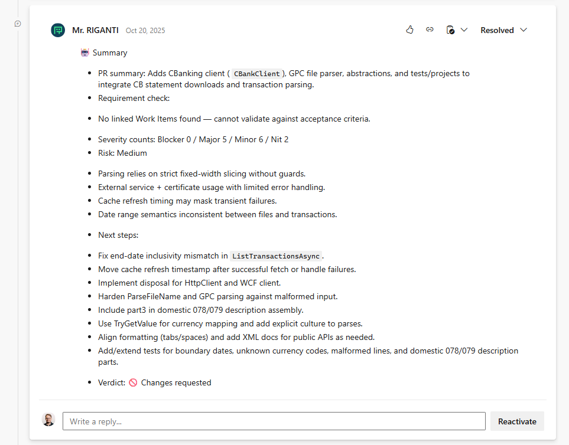Click the user profile photo beside reply box
This screenshot has width=569, height=445.
pos(48,420)
